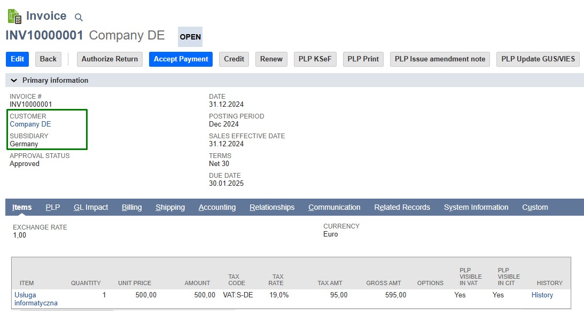Open the Billing tab
584x315 pixels.
pos(131,207)
